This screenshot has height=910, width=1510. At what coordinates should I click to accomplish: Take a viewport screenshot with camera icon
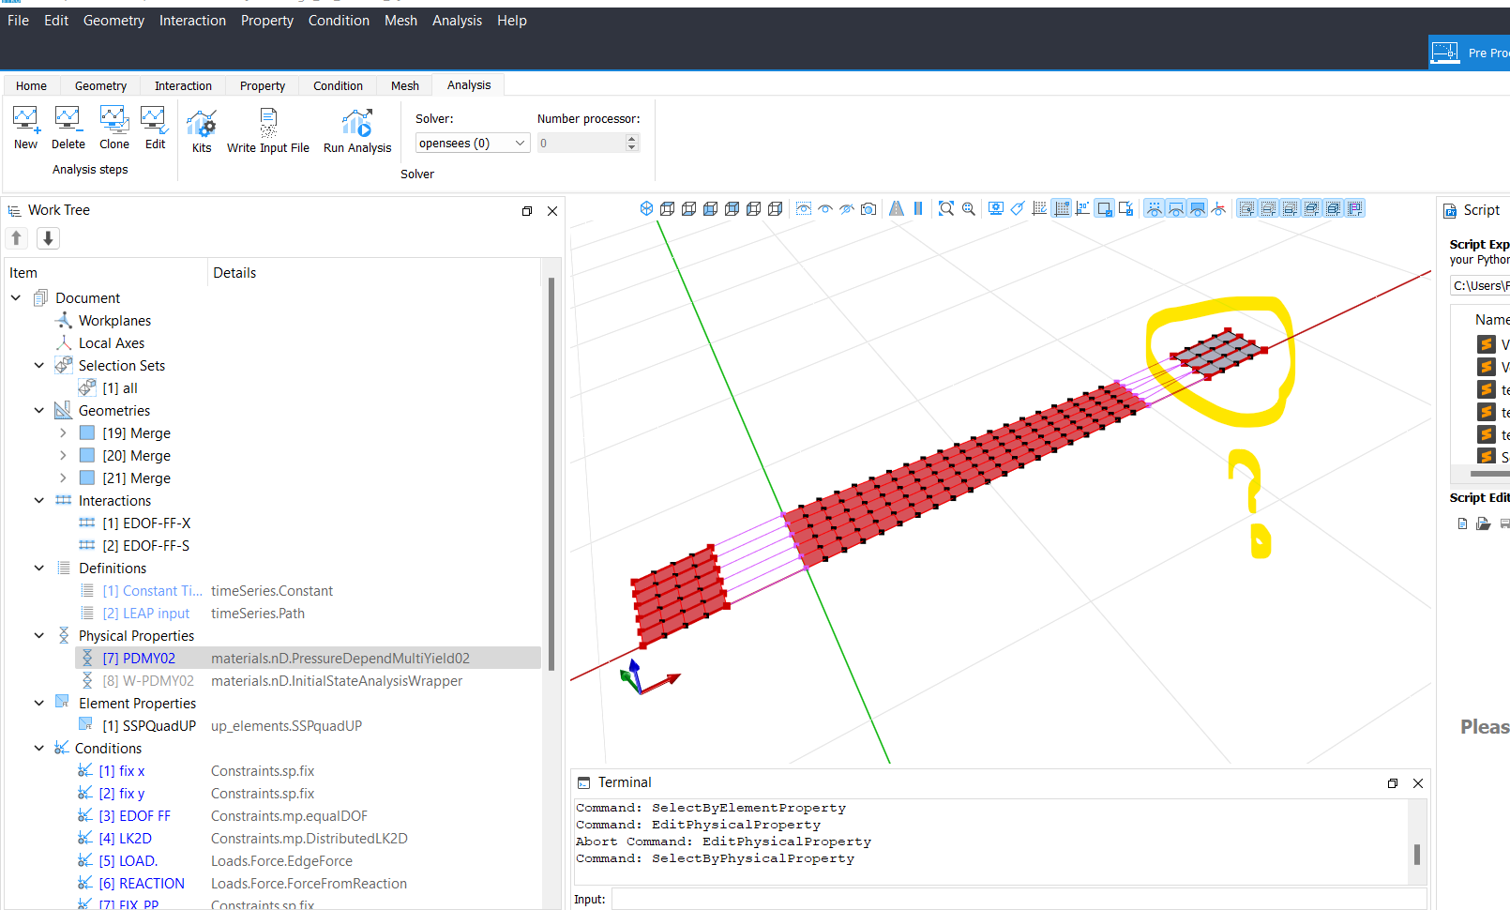pos(868,208)
